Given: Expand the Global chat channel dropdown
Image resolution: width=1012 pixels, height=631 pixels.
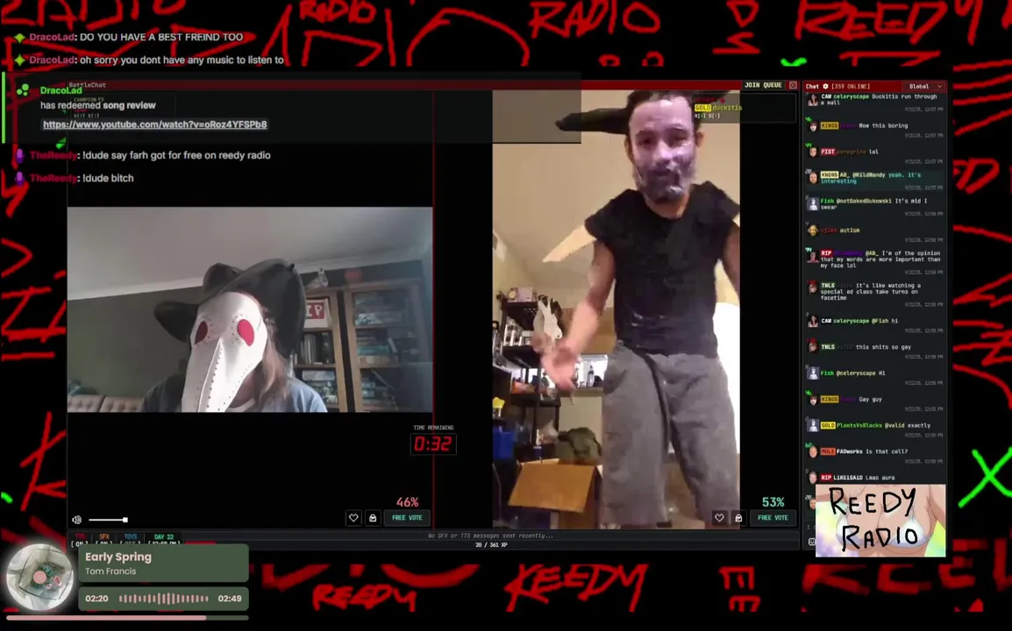Looking at the screenshot, I should click(x=925, y=86).
